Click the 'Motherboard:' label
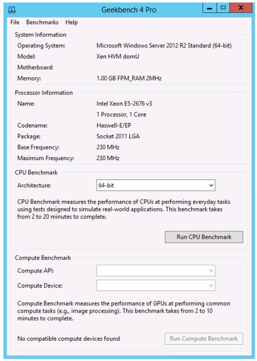Screen dimensions: 257x361 35,68
